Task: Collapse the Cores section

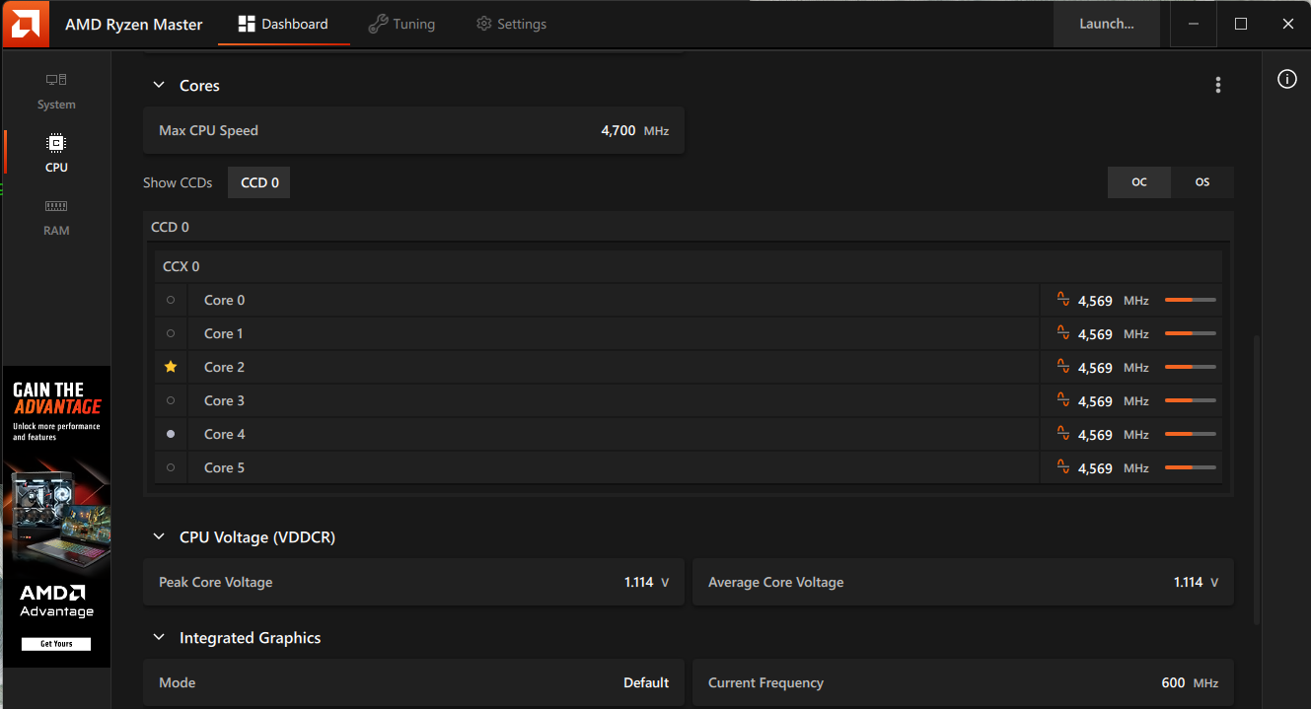Action: [159, 86]
